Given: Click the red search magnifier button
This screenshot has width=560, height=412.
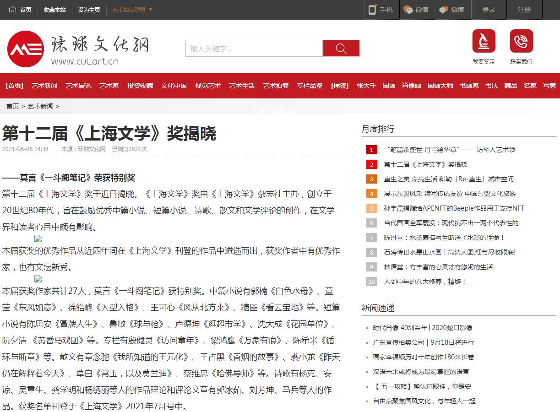Looking at the screenshot, I should point(341,49).
